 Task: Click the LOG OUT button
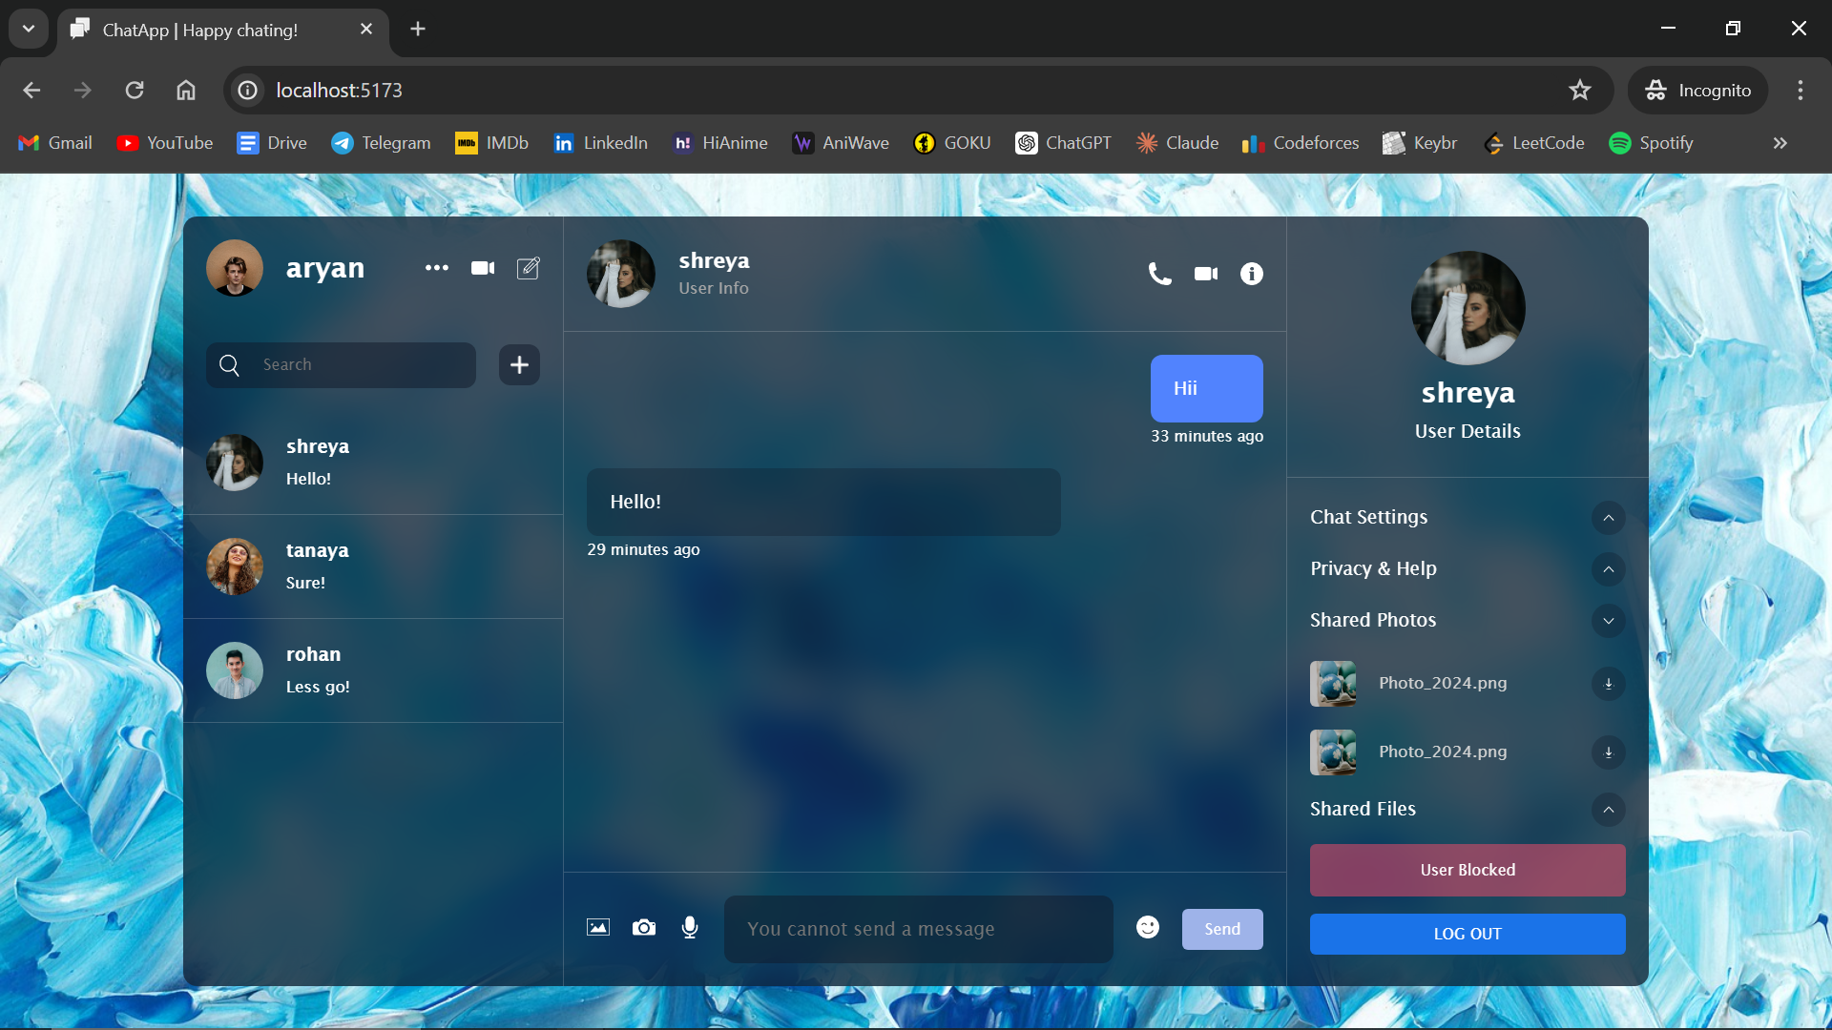coord(1468,933)
